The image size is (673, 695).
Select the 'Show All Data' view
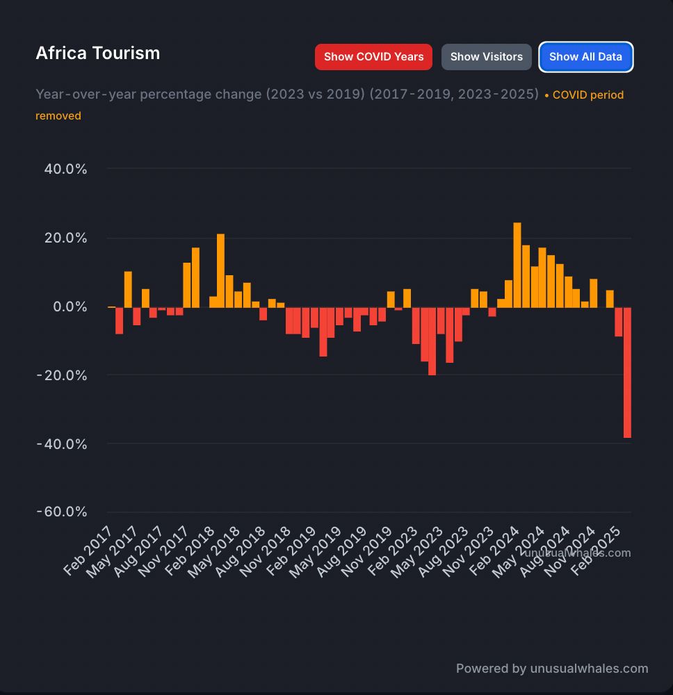pyautogui.click(x=585, y=56)
